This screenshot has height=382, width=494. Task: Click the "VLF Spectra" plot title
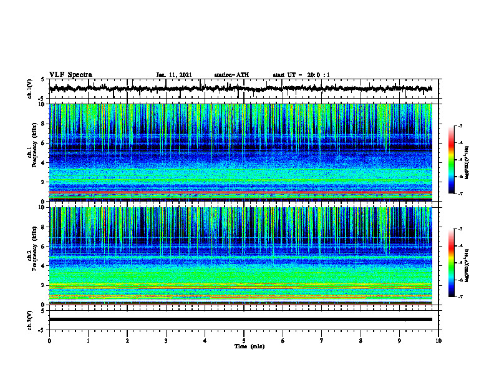click(70, 75)
